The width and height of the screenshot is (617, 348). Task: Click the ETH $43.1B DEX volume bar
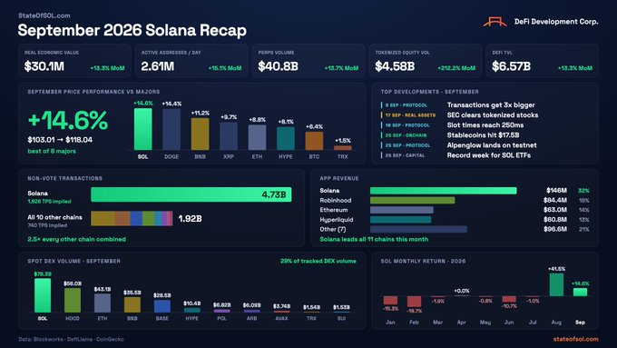point(103,303)
